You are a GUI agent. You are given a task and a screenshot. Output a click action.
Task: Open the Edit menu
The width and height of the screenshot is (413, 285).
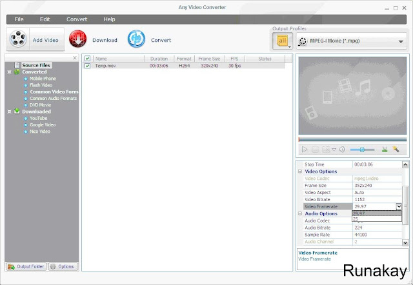[45, 19]
